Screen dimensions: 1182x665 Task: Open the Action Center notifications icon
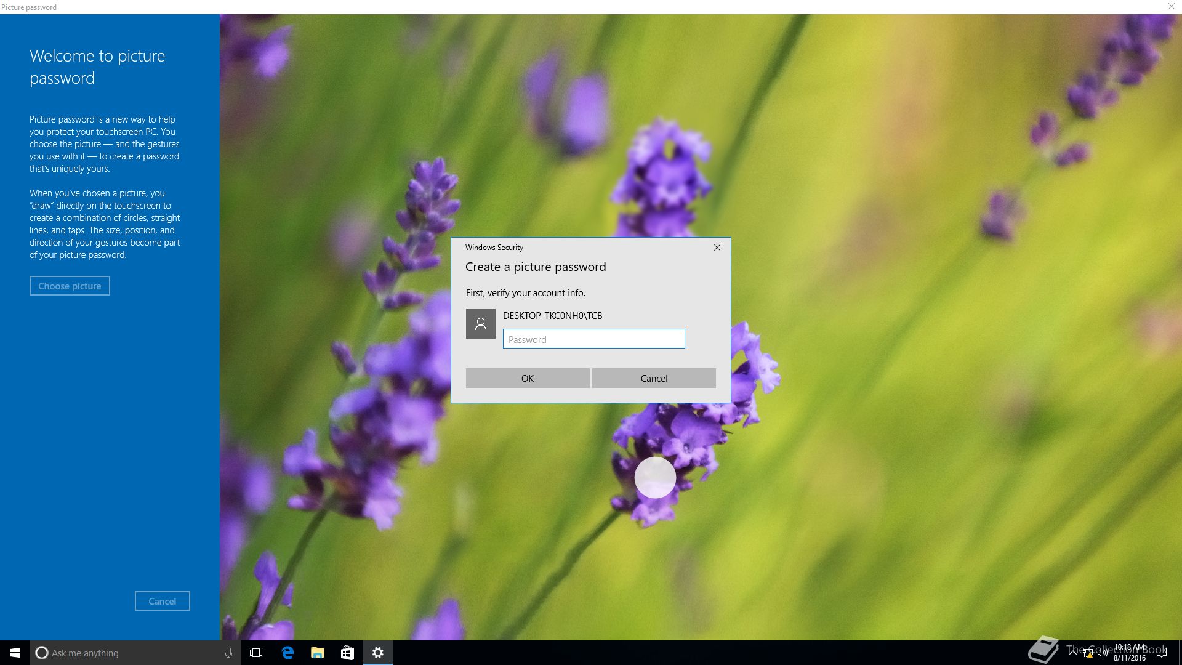click(1162, 653)
